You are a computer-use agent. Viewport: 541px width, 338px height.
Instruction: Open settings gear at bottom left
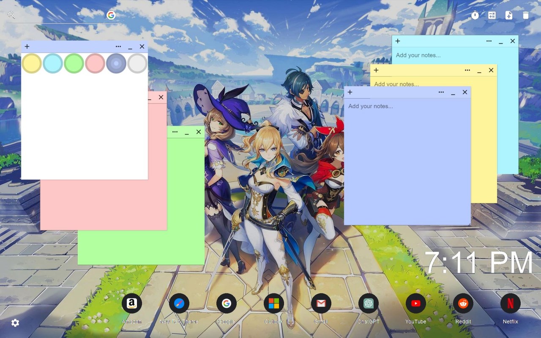[15, 323]
